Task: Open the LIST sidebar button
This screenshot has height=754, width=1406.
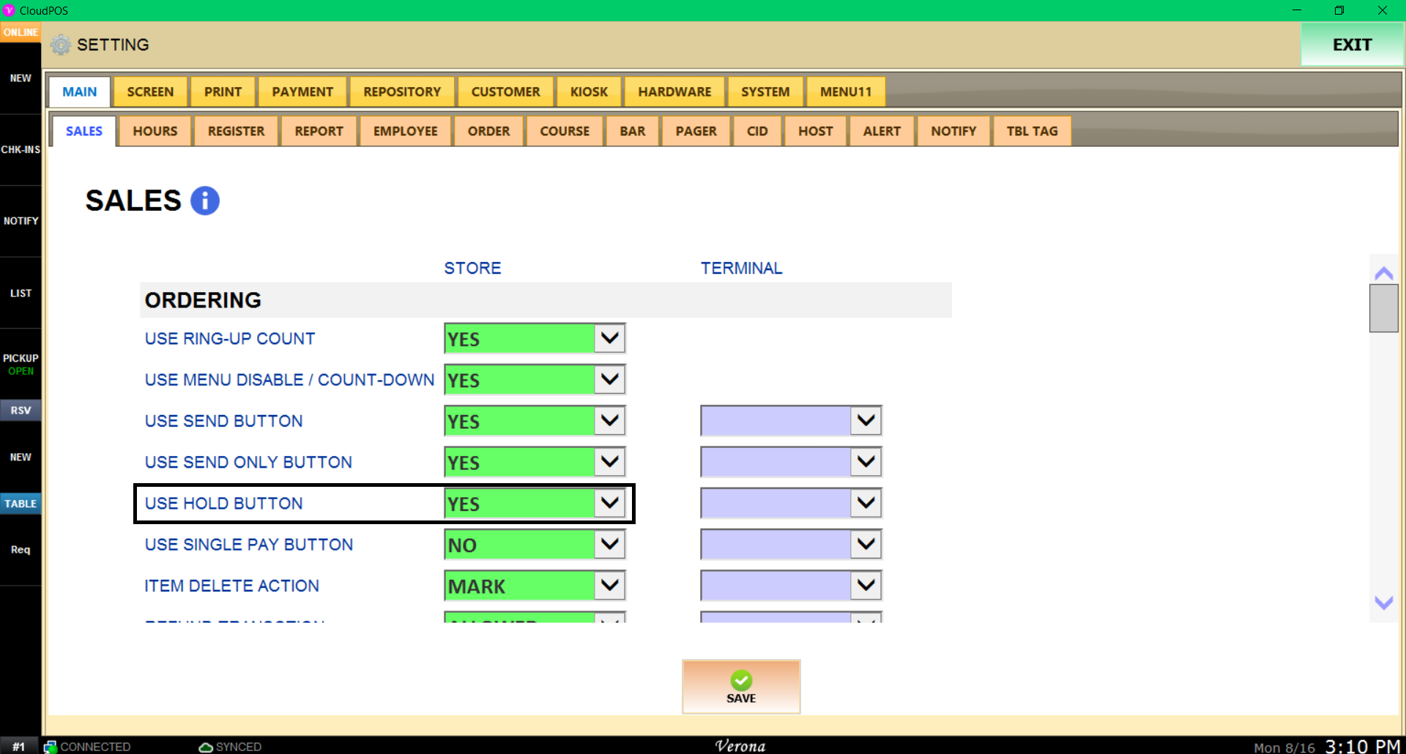Action: [21, 293]
